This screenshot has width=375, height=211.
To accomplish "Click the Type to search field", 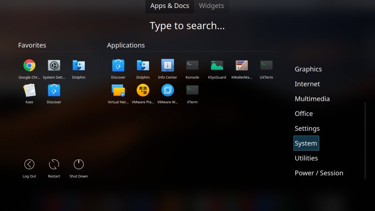I will tap(187, 26).
